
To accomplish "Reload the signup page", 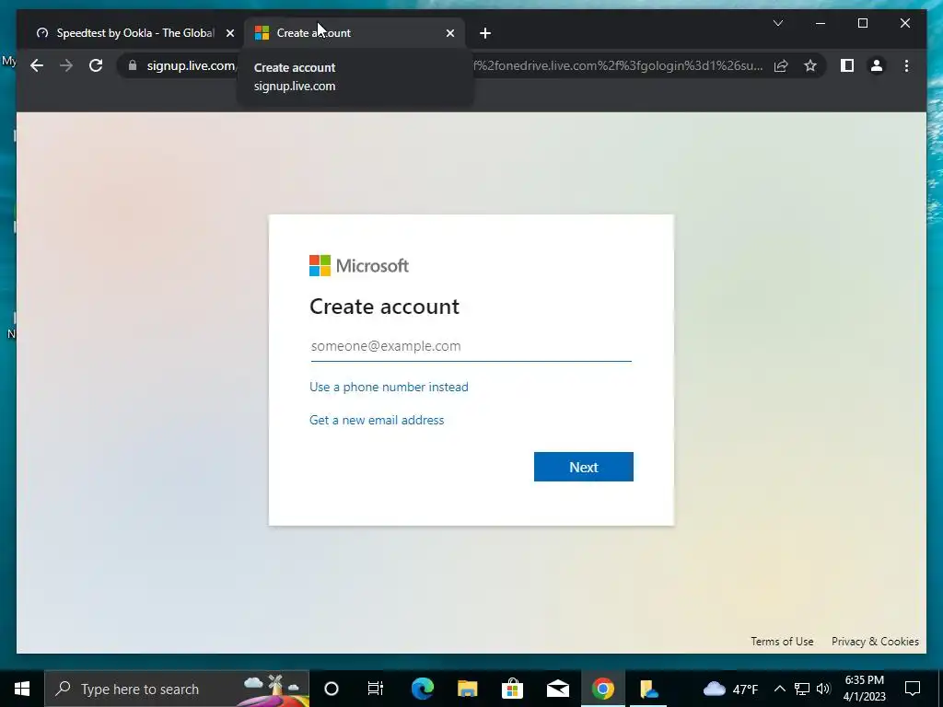I will tap(96, 65).
